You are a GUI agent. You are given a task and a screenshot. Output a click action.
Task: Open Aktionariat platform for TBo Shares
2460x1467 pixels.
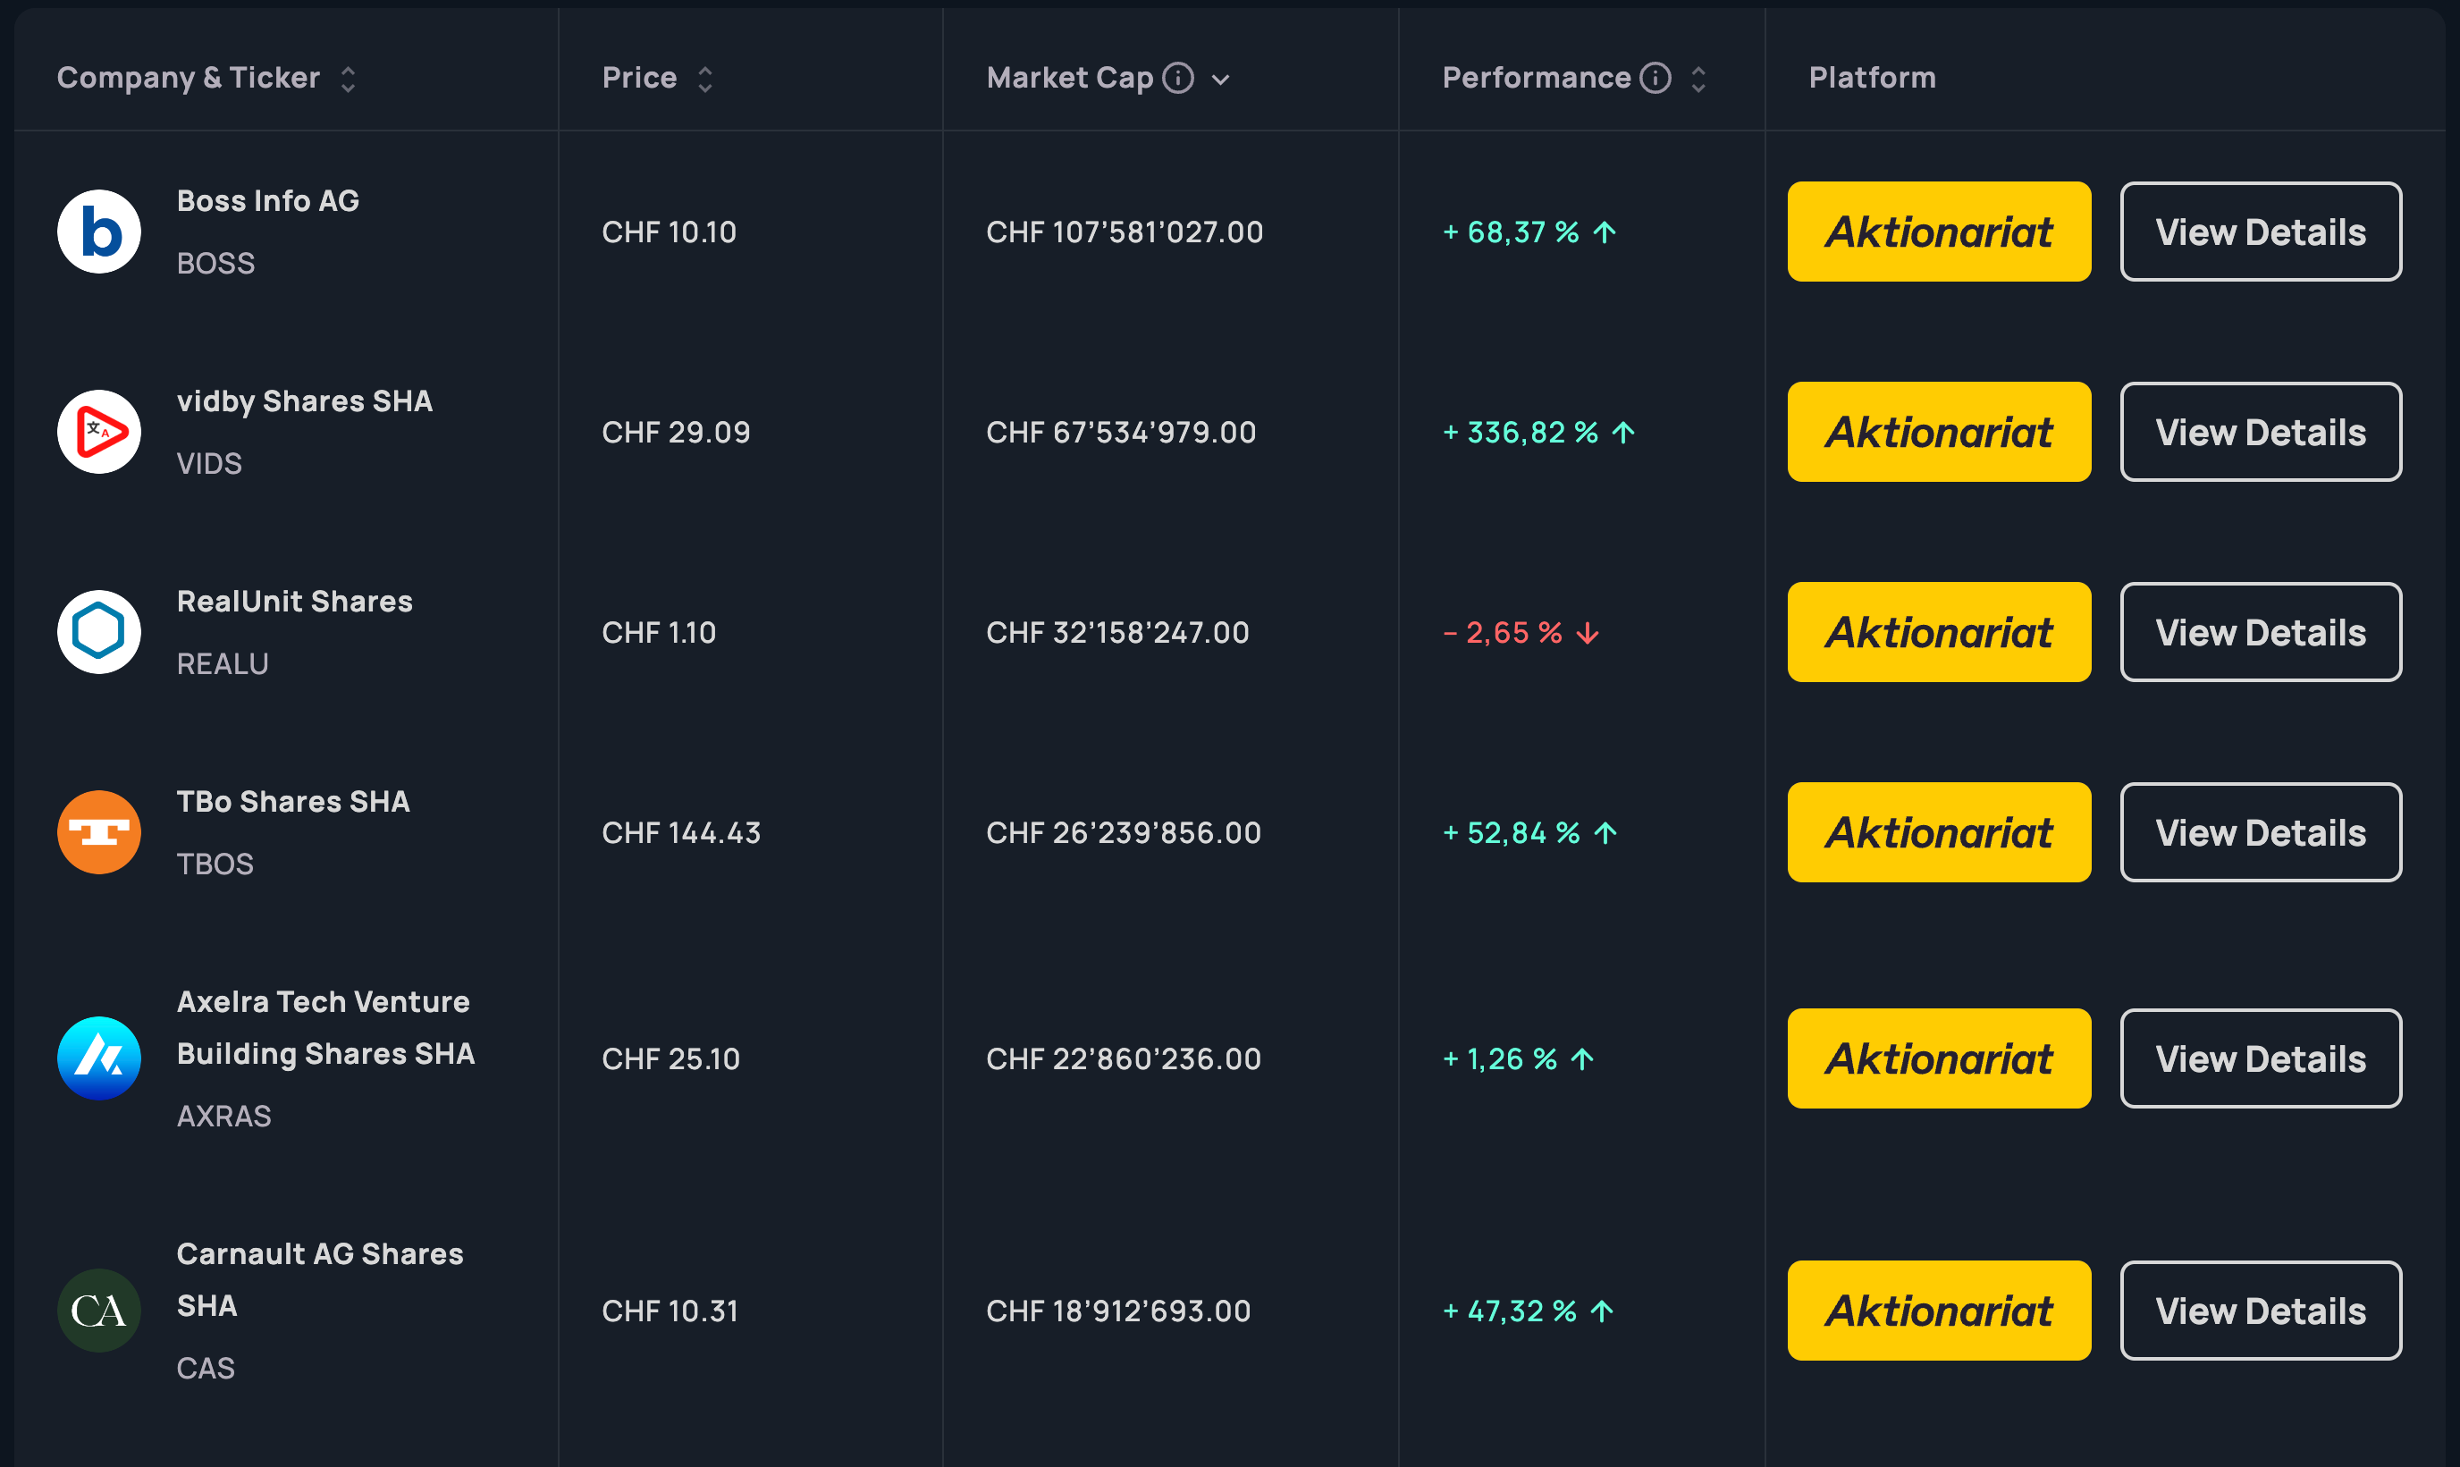point(1938,832)
